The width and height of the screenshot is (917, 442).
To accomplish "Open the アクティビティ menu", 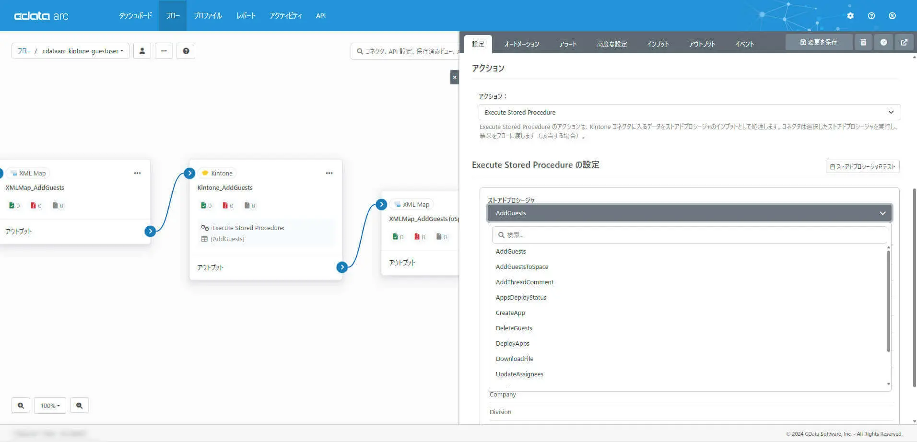I will (286, 16).
